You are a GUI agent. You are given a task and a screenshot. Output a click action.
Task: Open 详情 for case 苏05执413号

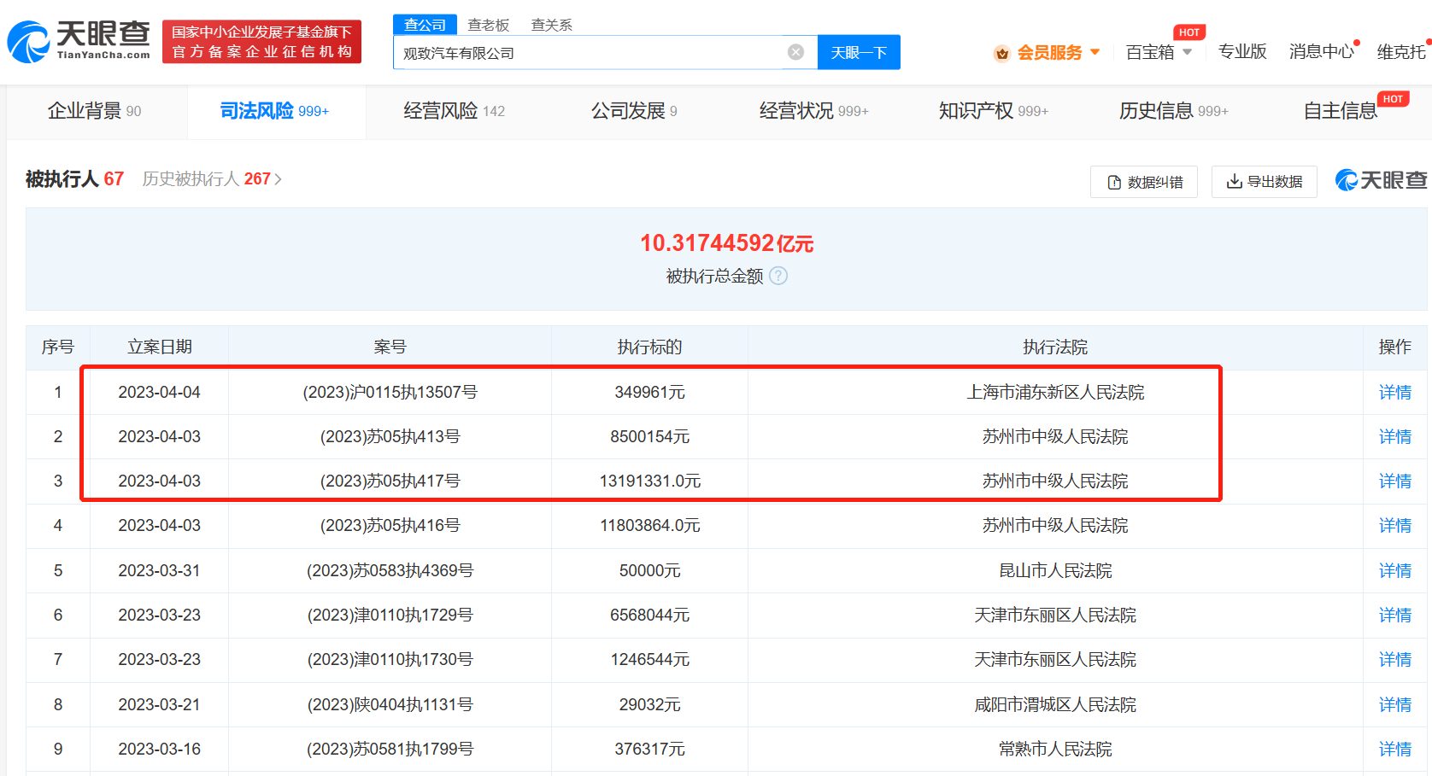click(1394, 436)
